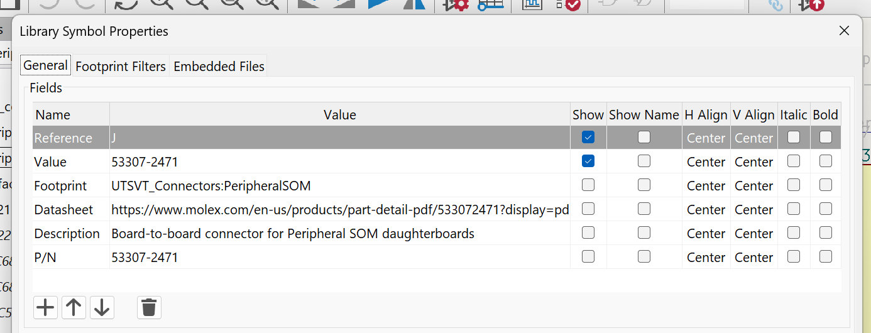Open the Embedded Files tab
Image resolution: width=871 pixels, height=333 pixels.
[219, 66]
